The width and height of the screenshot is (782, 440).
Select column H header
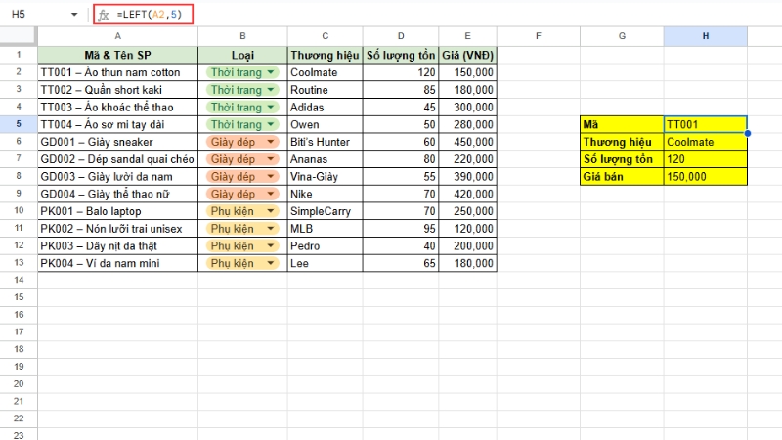(705, 36)
